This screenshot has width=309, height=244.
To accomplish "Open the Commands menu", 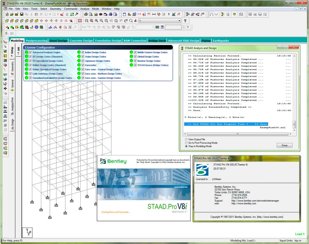I will click(71, 9).
